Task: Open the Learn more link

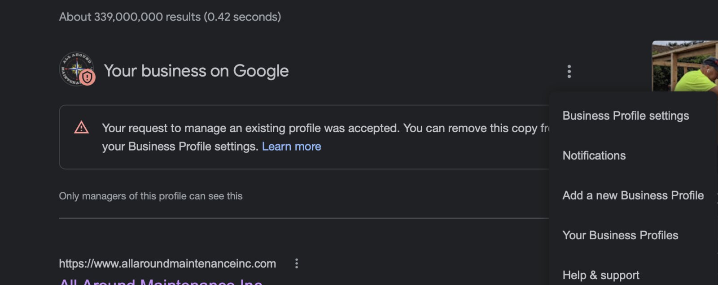Action: [291, 147]
